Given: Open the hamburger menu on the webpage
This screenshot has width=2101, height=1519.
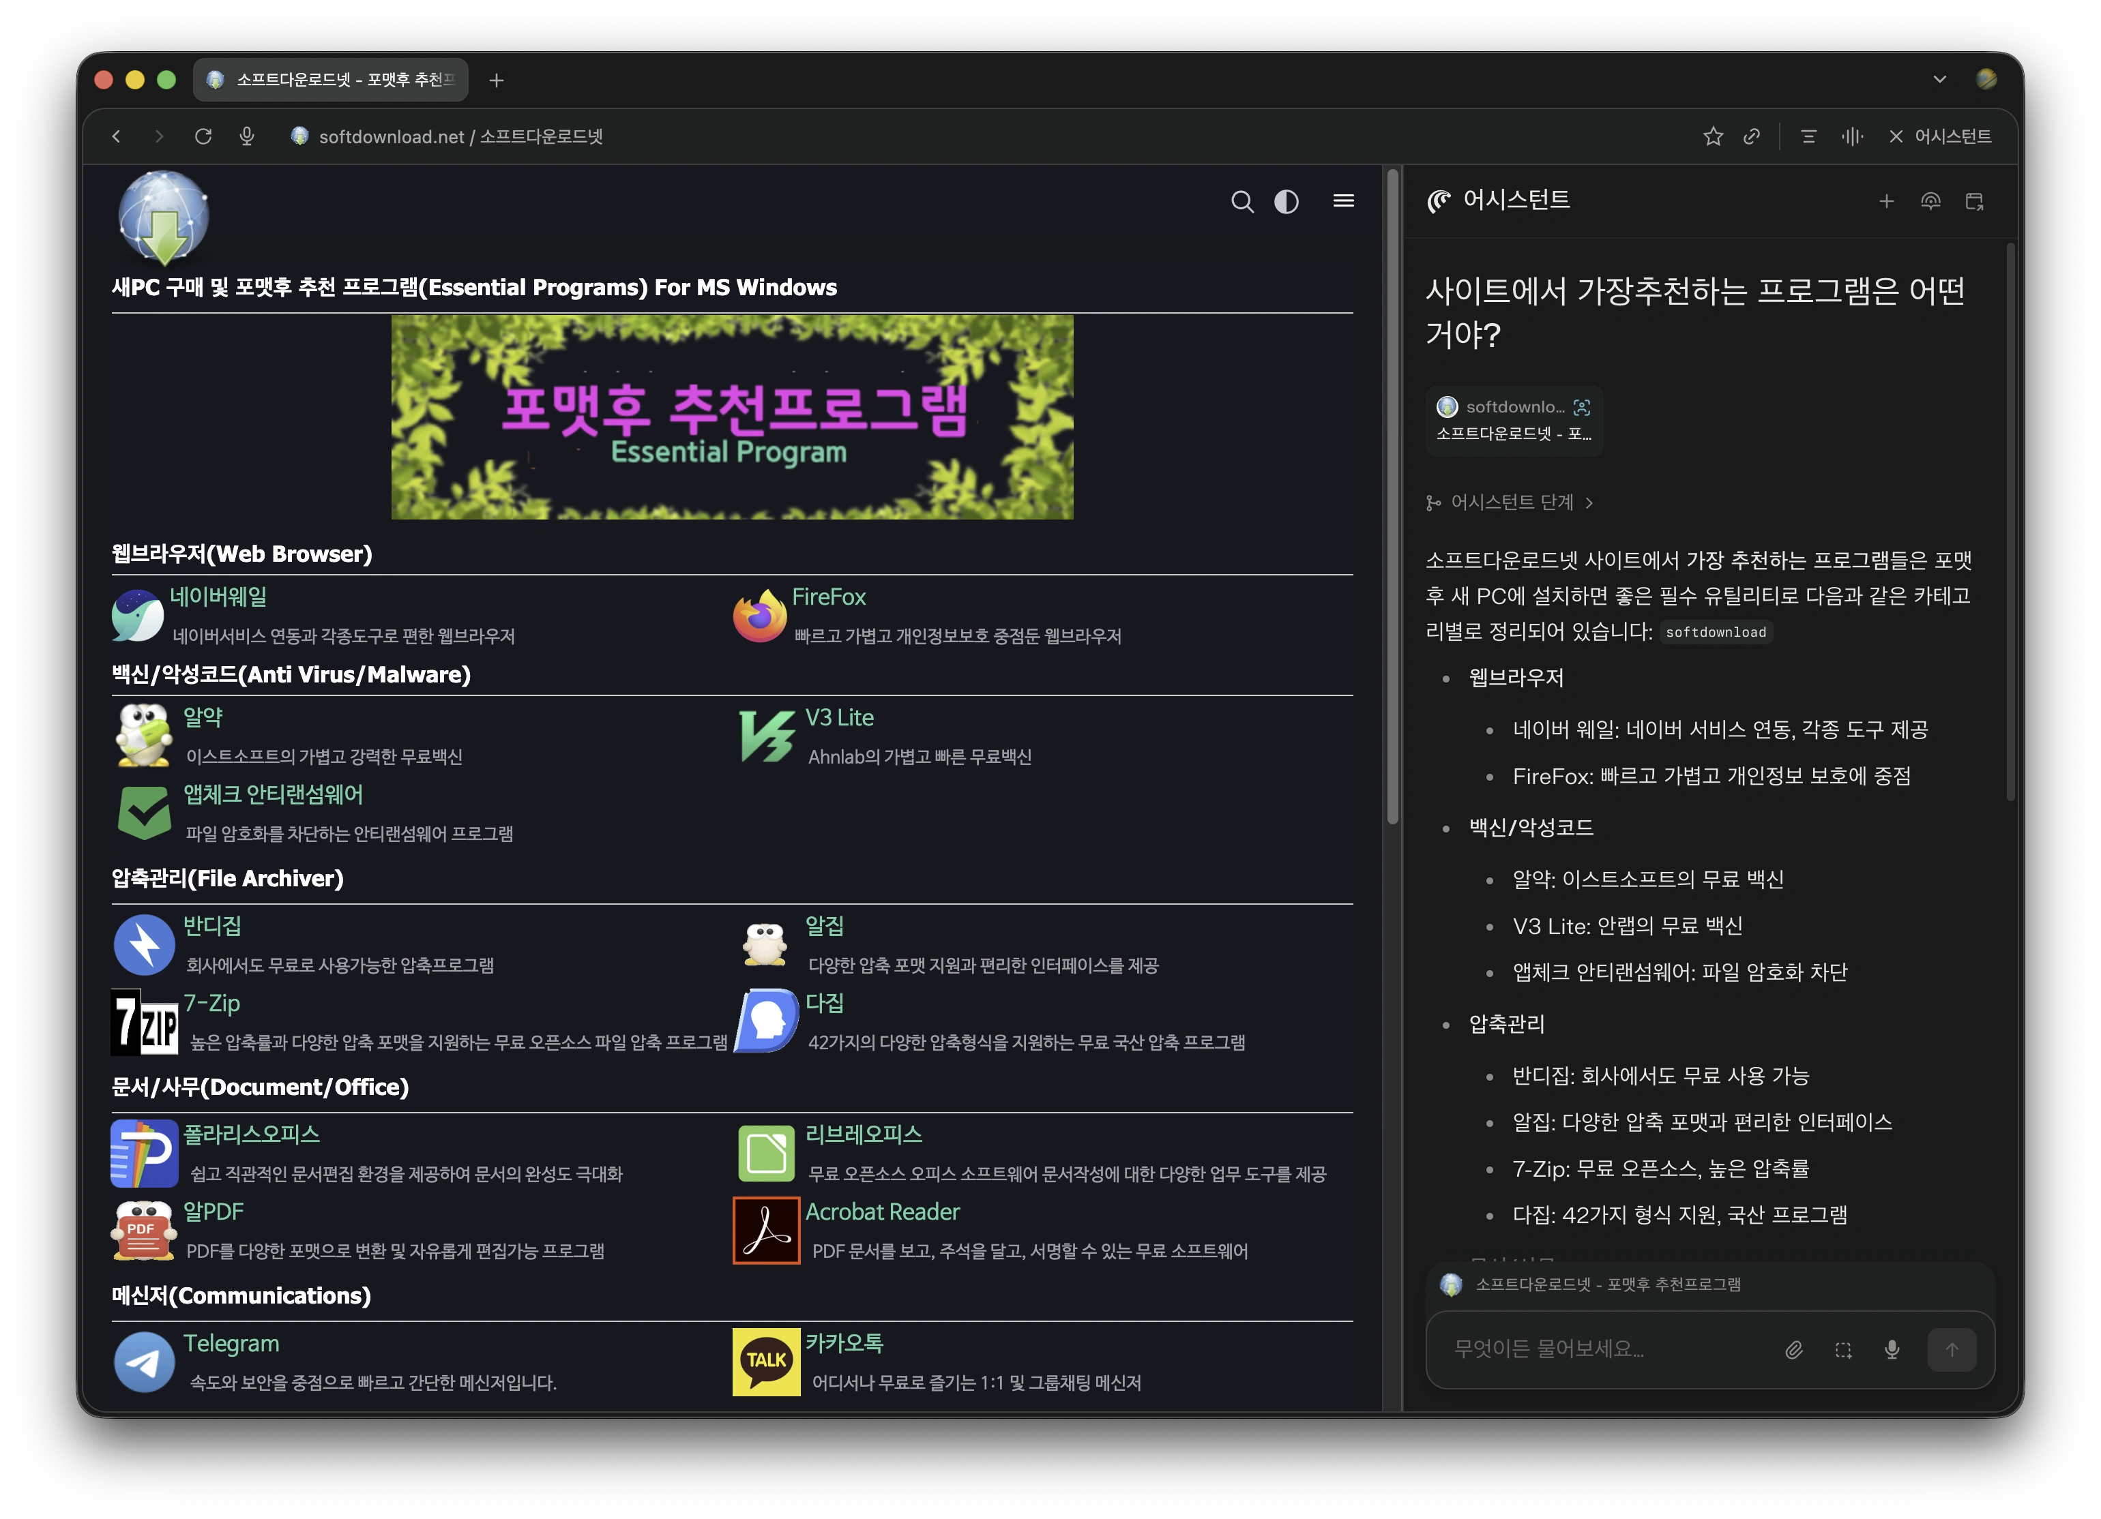Looking at the screenshot, I should [1343, 201].
